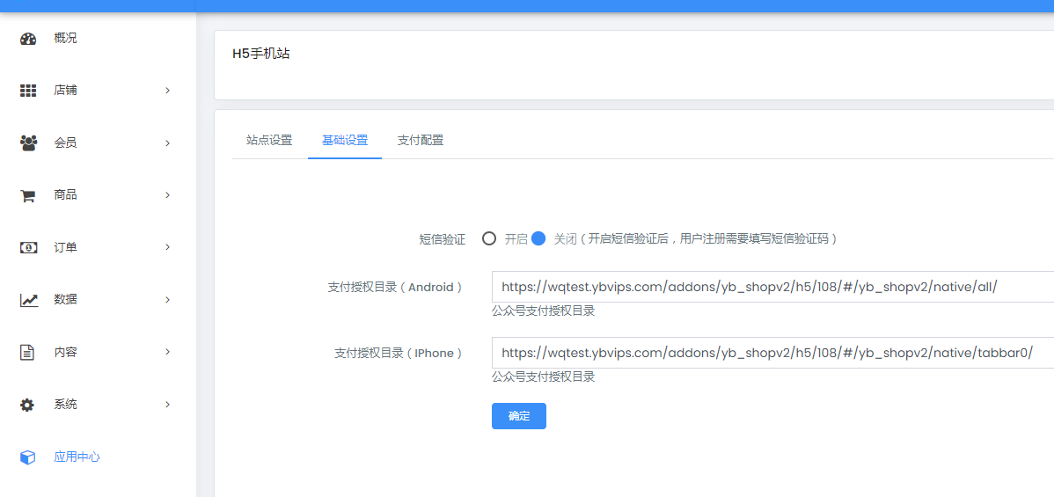Click the users icon beside 会员

tap(28, 143)
